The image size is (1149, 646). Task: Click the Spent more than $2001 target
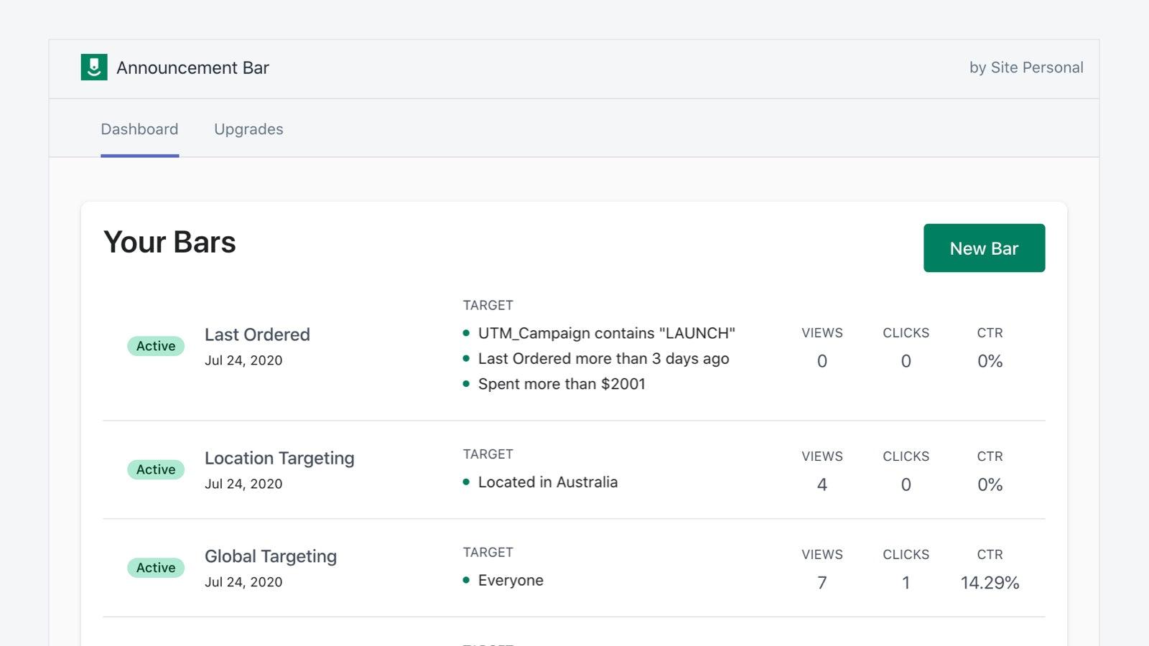(x=562, y=384)
